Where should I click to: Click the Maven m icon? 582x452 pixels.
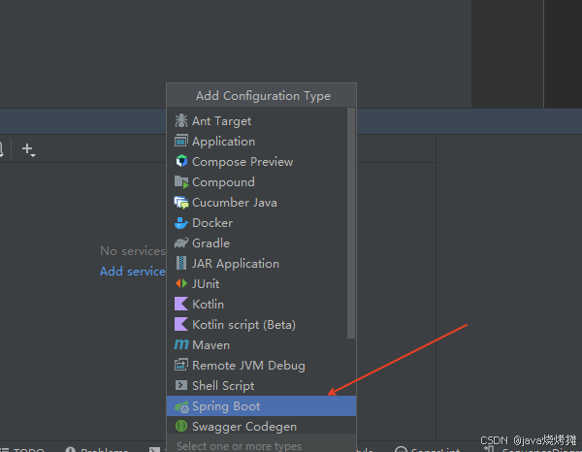pos(181,344)
